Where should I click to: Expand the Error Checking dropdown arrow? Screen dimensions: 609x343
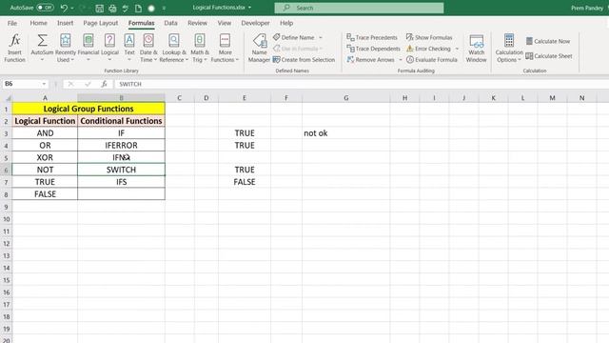(x=457, y=49)
